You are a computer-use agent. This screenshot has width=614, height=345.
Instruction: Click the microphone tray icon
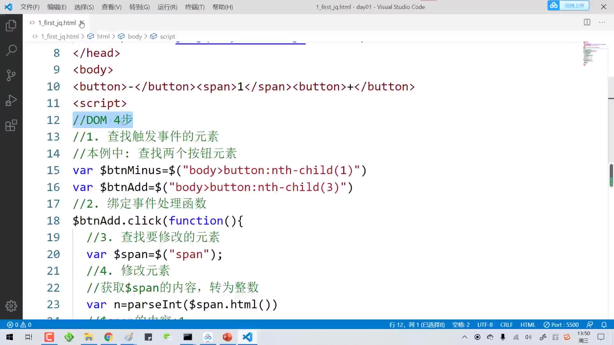[503, 337]
